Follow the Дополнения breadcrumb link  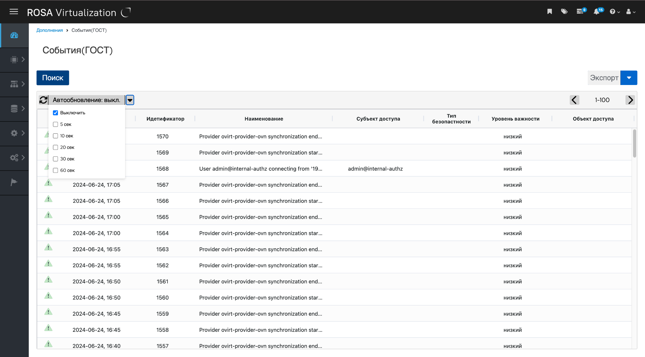[49, 30]
